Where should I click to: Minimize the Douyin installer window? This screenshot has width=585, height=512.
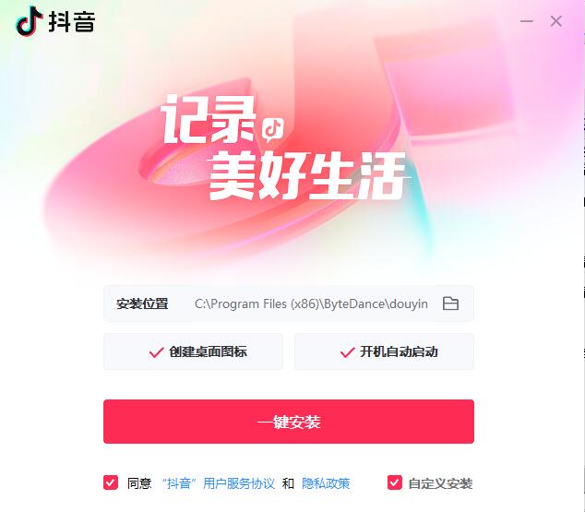(x=527, y=21)
